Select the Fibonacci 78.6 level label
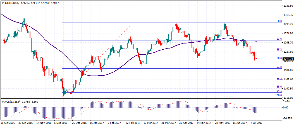This screenshot has width=294, height=126. 279,79
